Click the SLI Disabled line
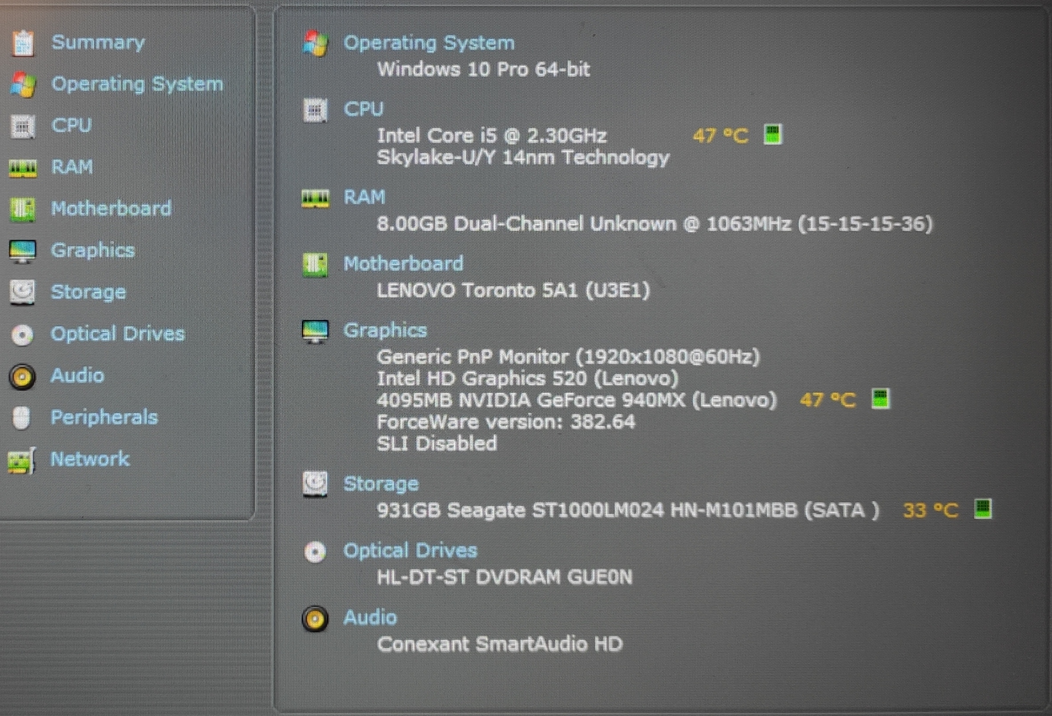The height and width of the screenshot is (716, 1052). click(437, 444)
